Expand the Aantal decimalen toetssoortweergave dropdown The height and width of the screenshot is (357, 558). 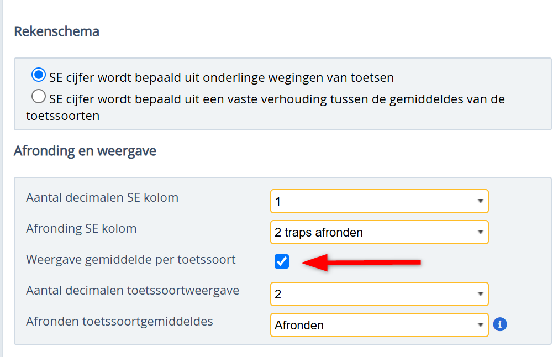coord(379,294)
